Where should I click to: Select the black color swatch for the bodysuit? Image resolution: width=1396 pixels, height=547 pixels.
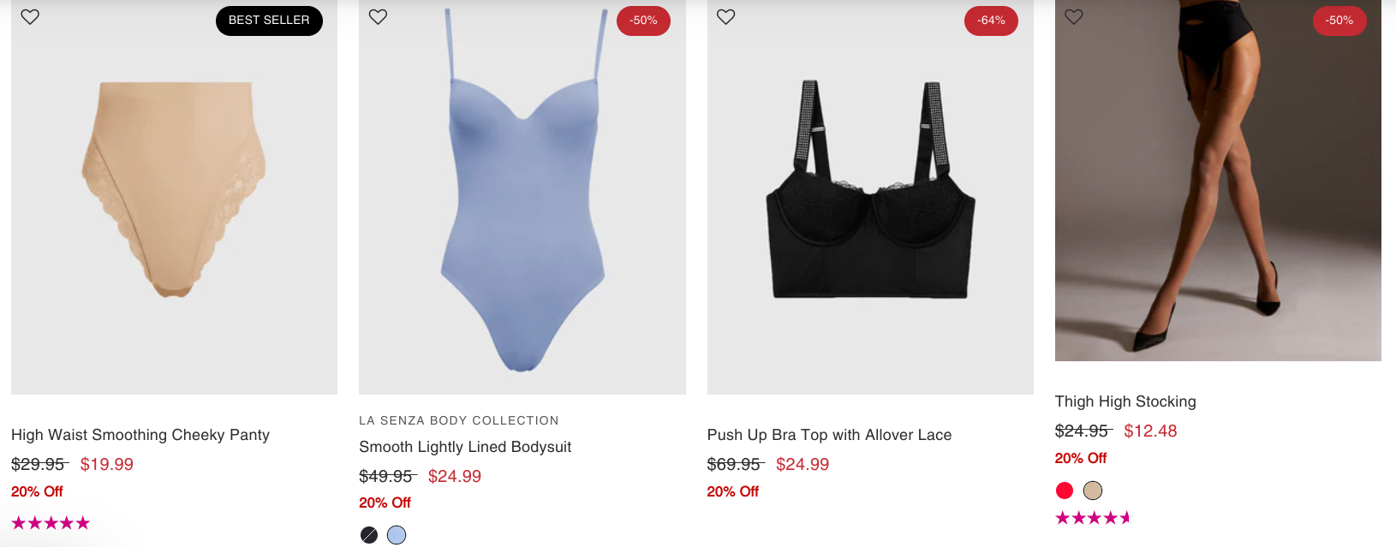[369, 535]
